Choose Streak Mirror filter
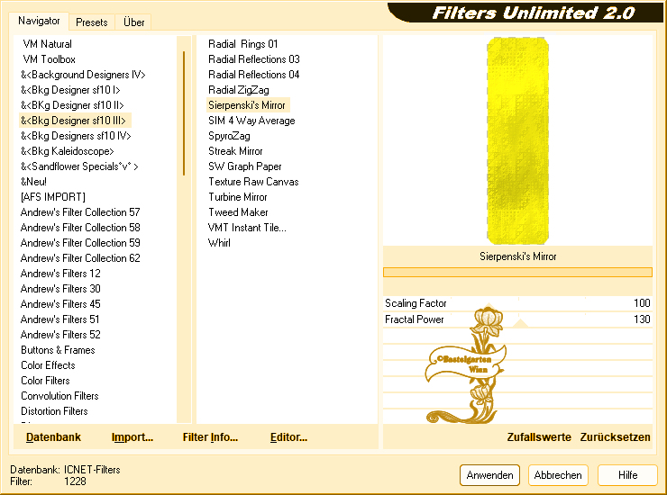Screen dimensions: 667x495 click(235, 151)
